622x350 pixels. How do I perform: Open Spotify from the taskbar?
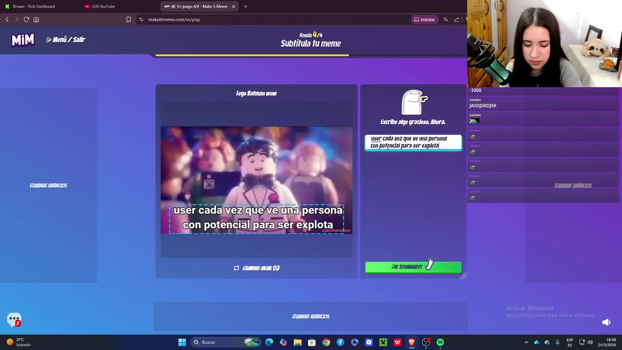click(x=440, y=342)
